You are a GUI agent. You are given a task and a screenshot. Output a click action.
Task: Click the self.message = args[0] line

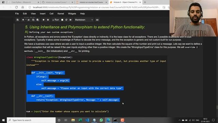click(55, 81)
